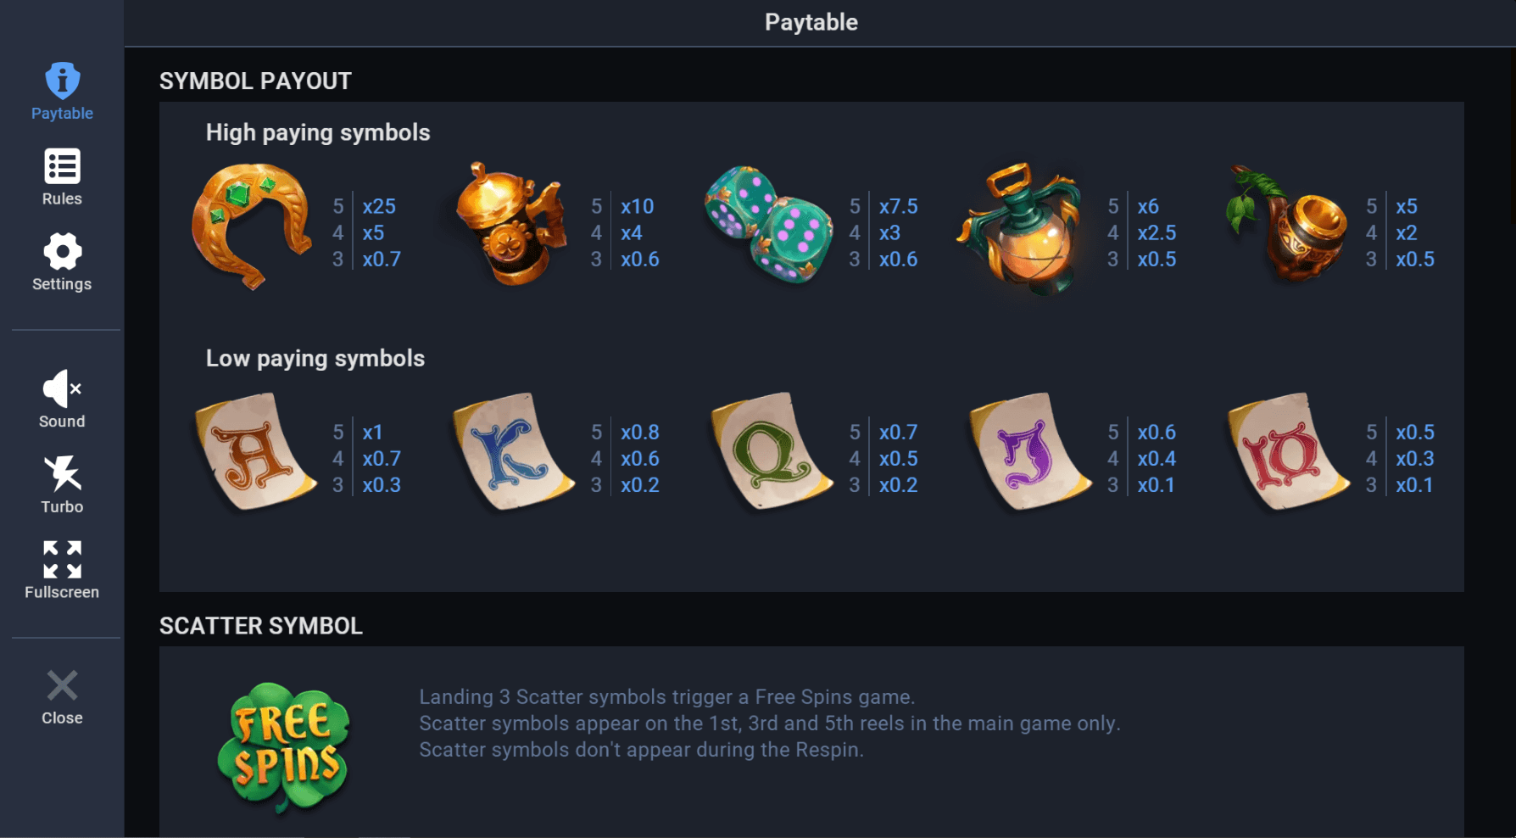
Task: Mute the game sound
Action: pyautogui.click(x=60, y=399)
